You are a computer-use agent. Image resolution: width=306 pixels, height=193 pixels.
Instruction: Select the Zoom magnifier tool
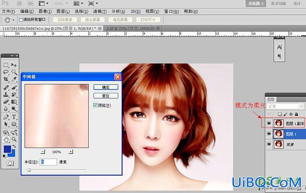click(14, 139)
